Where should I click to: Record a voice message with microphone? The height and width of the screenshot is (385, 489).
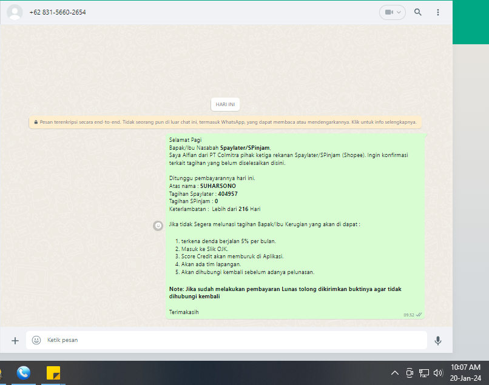(x=438, y=340)
